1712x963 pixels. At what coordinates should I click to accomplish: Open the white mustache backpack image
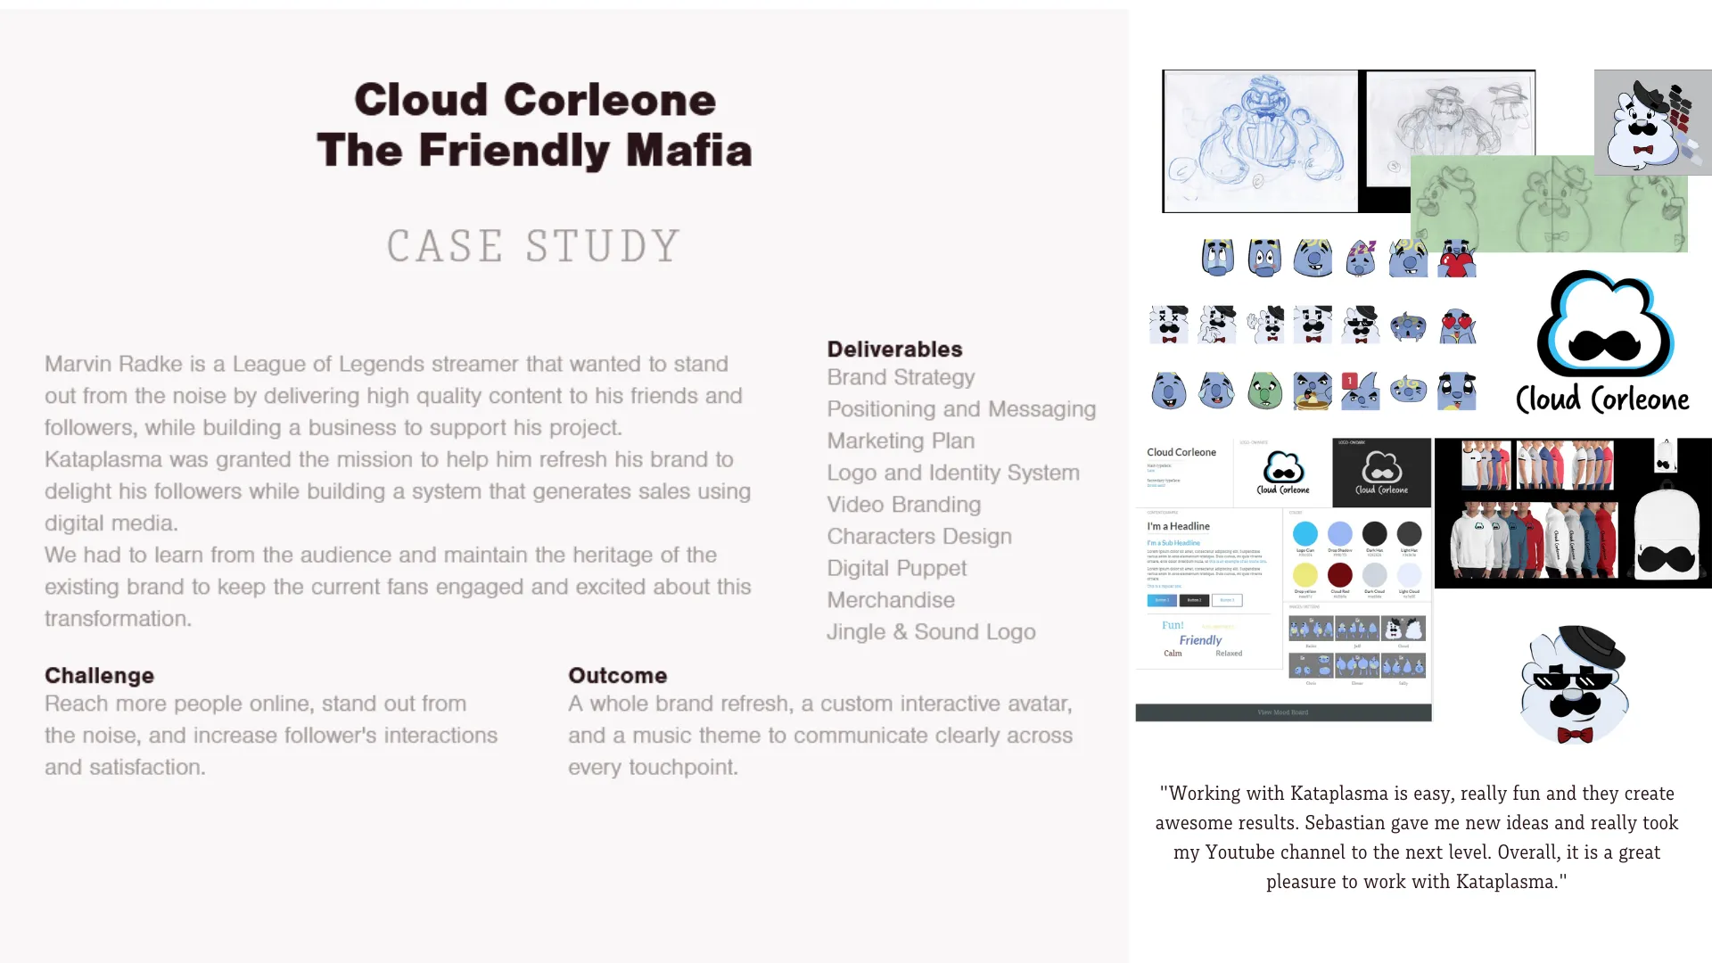point(1667,530)
